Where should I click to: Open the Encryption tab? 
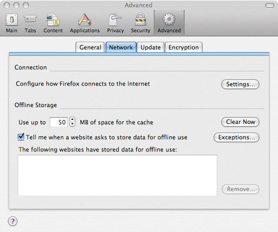[x=183, y=47]
